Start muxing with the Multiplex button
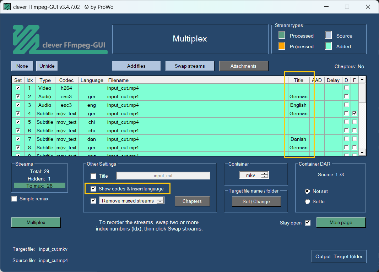379x272 pixels. [x=36, y=222]
